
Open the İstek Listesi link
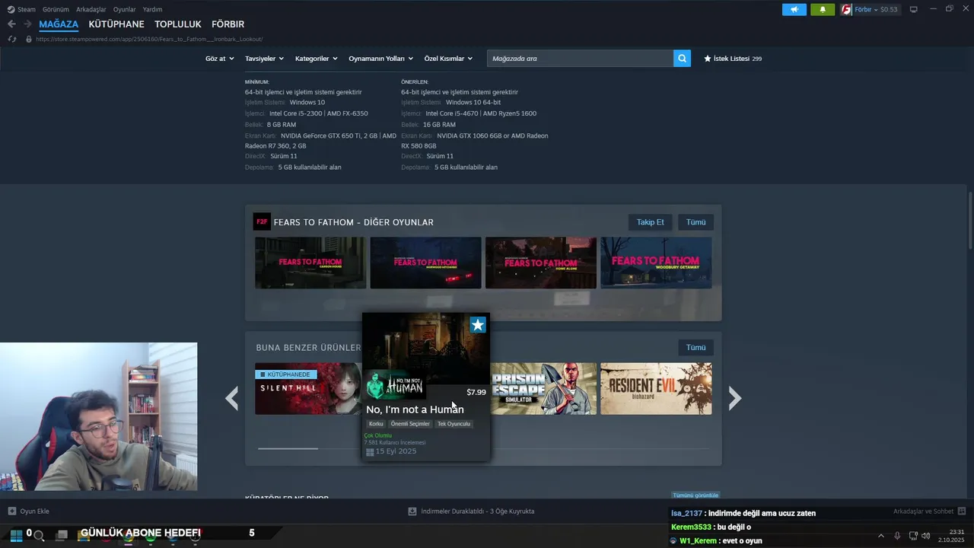(x=731, y=59)
